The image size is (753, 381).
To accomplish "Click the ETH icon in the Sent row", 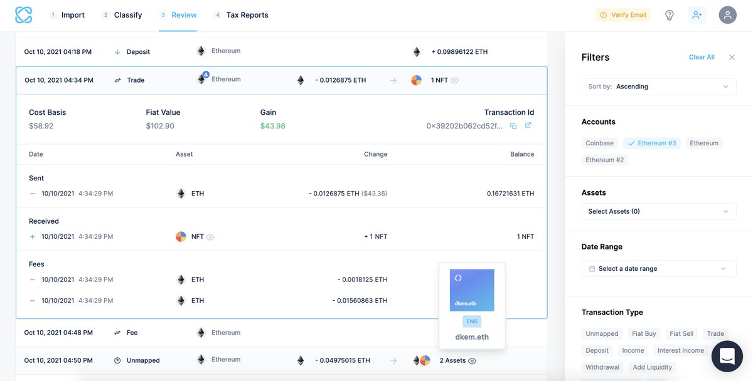I will 181,194.
